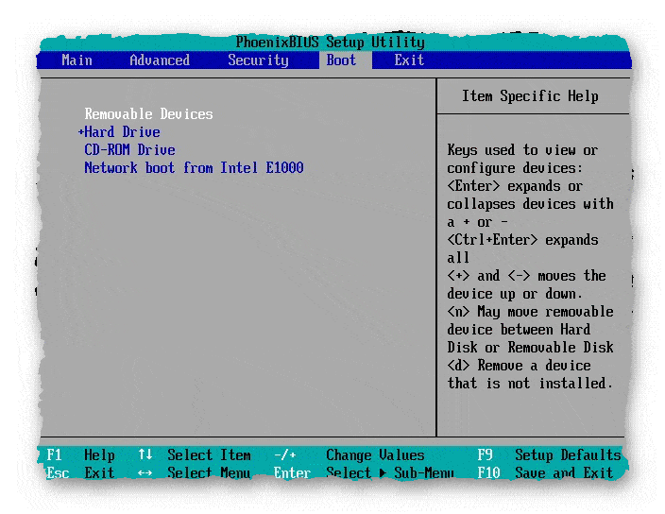
Task: Click help line '<Ctrl+Enter> expands'
Action: click(522, 240)
